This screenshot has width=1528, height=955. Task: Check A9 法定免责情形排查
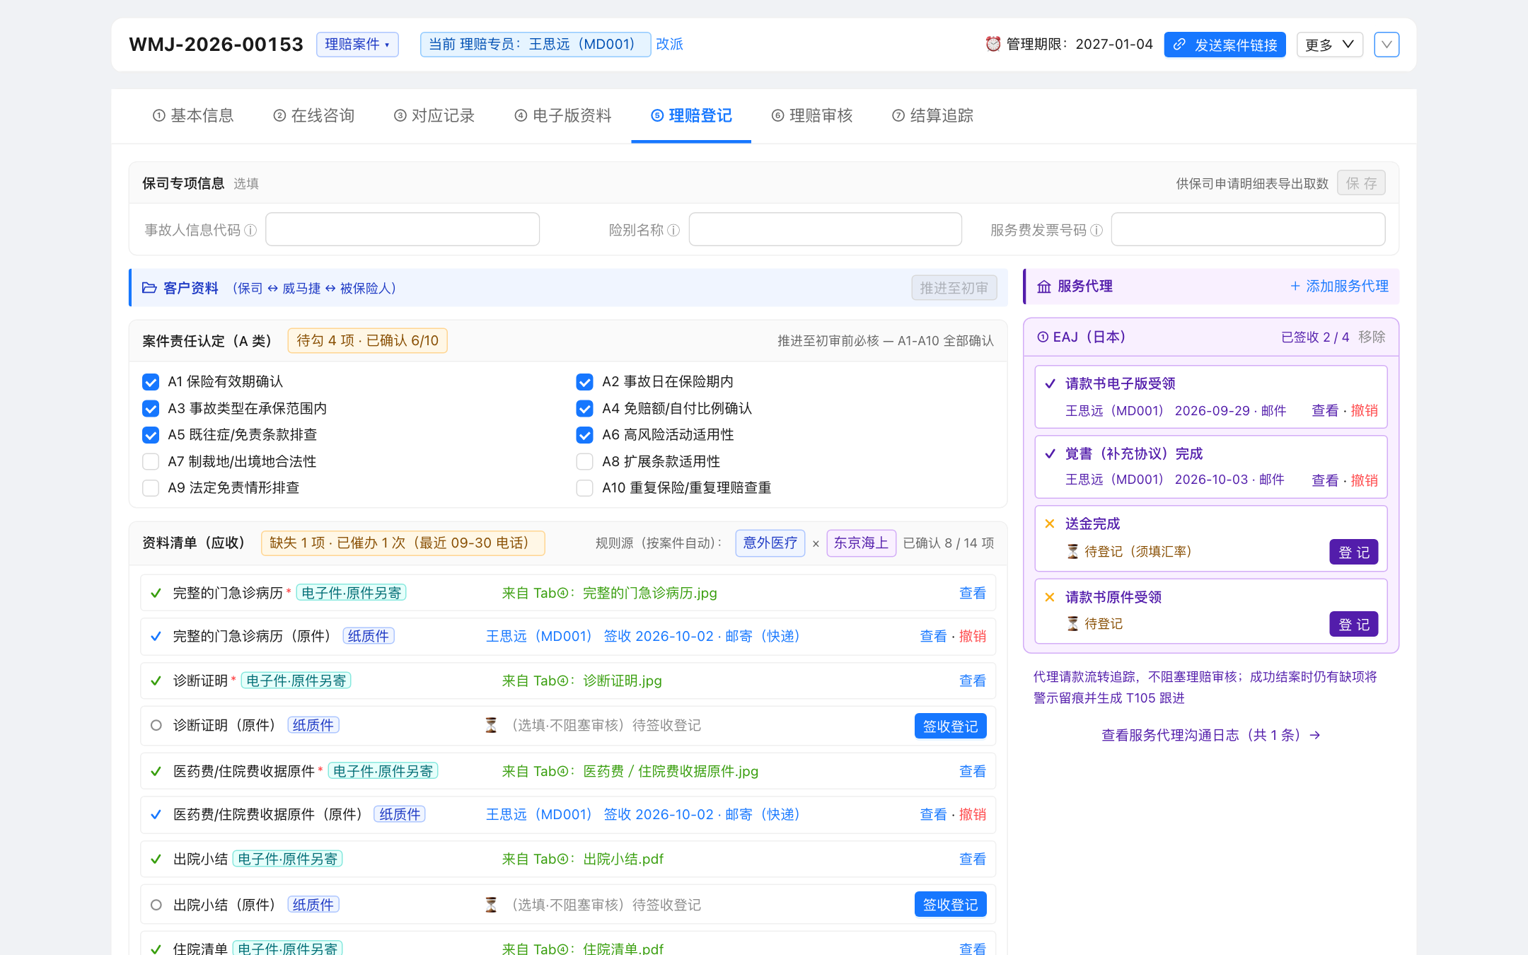[151, 488]
